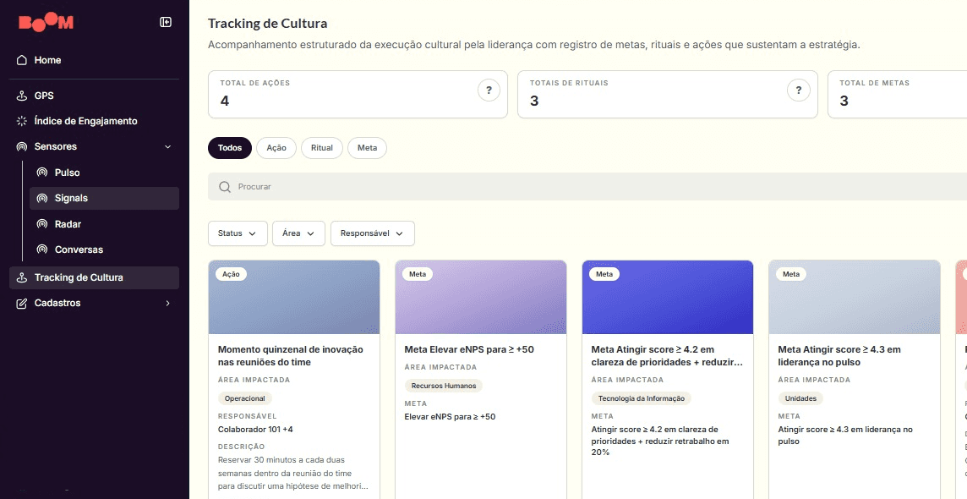
Task: Open the Responsável filter dropdown
Action: point(373,233)
